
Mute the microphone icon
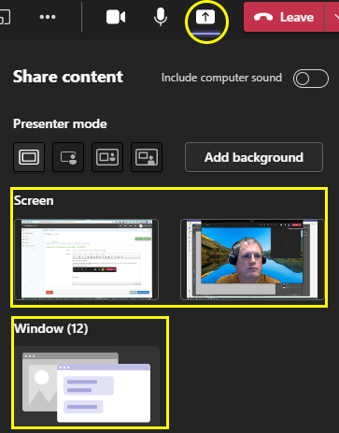(161, 17)
